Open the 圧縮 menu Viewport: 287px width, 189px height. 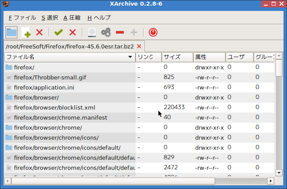coord(72,18)
